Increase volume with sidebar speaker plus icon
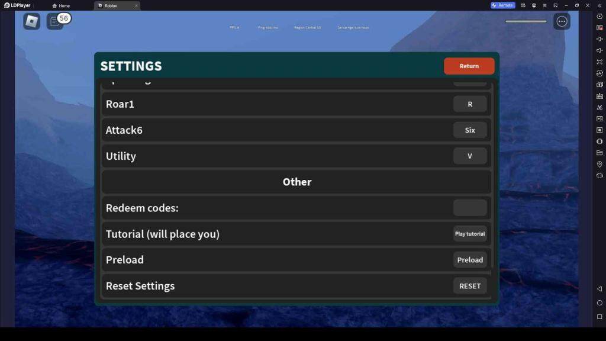This screenshot has width=606, height=341. point(599,38)
